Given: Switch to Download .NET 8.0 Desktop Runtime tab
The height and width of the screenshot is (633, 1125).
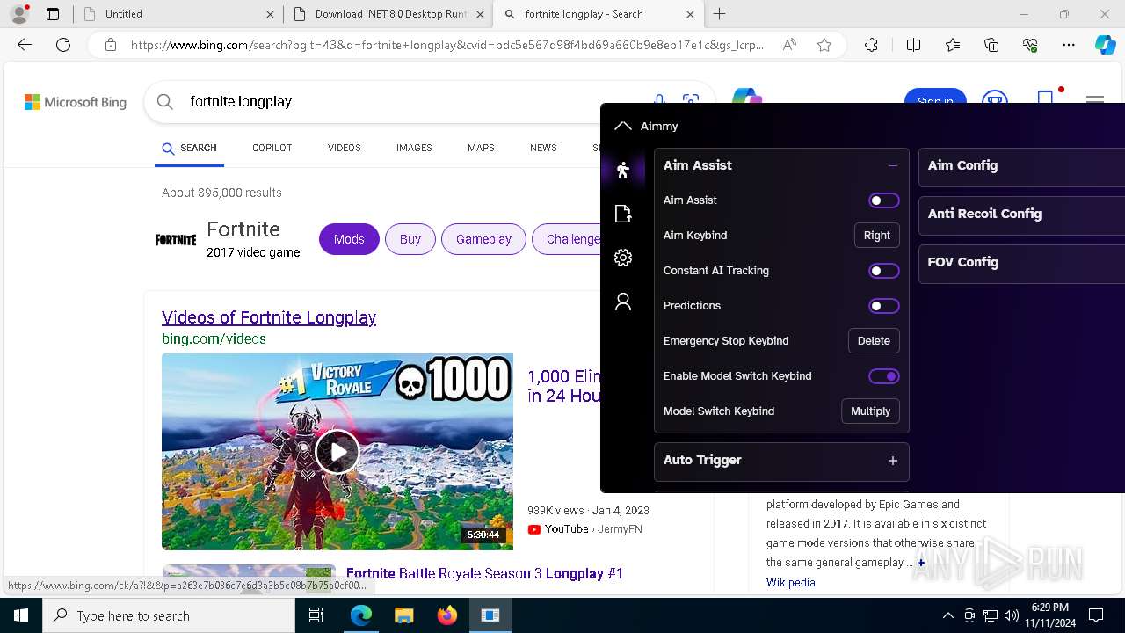Looking at the screenshot, I should point(389,14).
